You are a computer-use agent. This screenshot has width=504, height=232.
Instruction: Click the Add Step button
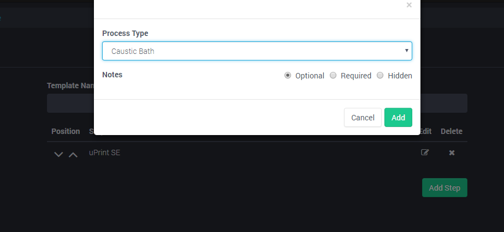tap(444, 188)
